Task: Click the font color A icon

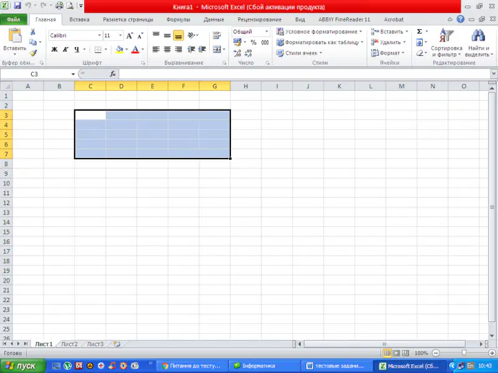Action: tap(135, 50)
